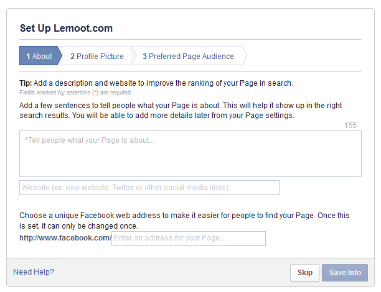Click the asterisks required fields note
Viewport: 381px width, 292px height.
[x=76, y=93]
